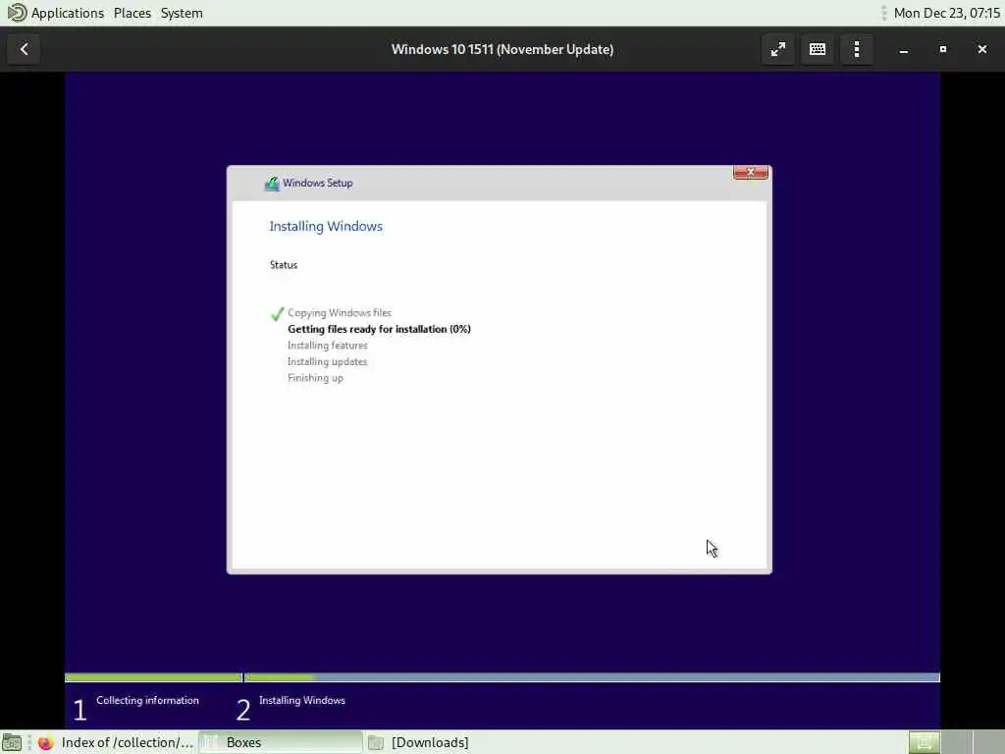The image size is (1005, 754).
Task: Open the Boxes three-dot menu
Action: (x=856, y=49)
